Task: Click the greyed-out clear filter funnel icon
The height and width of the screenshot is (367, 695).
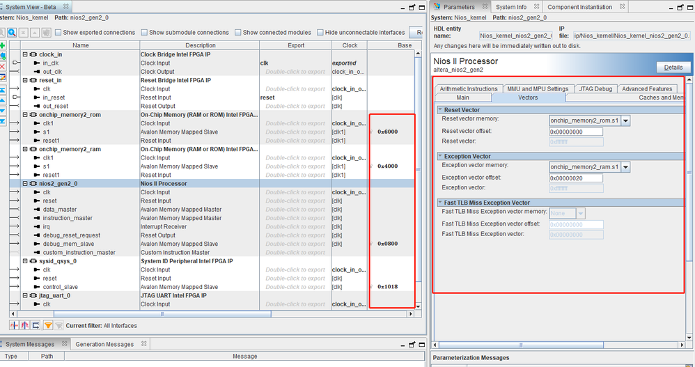Action: point(58,325)
